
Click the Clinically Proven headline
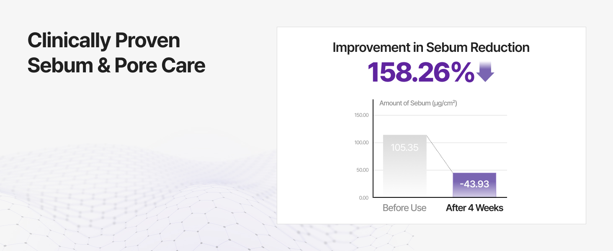pyautogui.click(x=104, y=41)
